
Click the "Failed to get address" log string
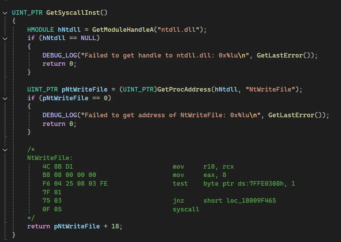pyautogui.click(x=173, y=115)
